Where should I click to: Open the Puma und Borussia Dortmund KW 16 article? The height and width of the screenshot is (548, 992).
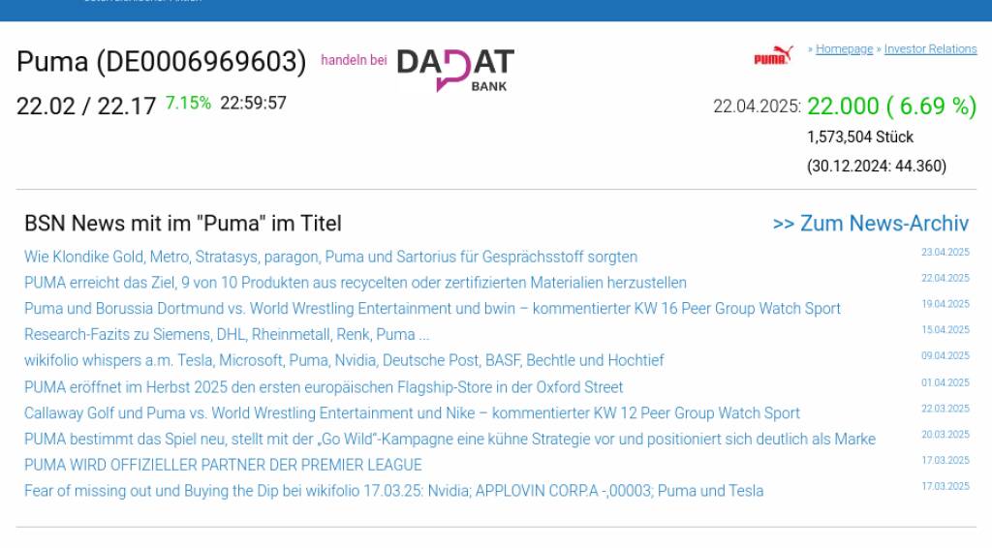(432, 309)
